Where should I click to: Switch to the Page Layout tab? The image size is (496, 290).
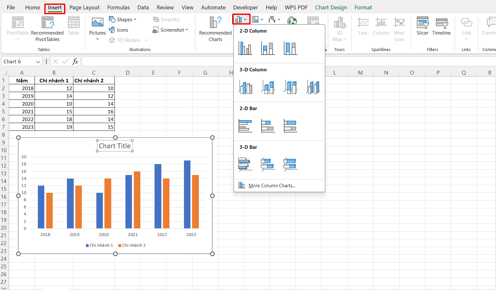[x=84, y=7]
